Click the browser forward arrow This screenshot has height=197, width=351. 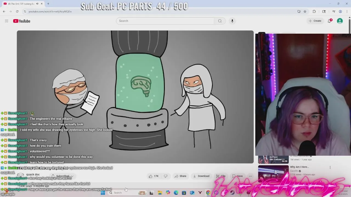[11, 11]
